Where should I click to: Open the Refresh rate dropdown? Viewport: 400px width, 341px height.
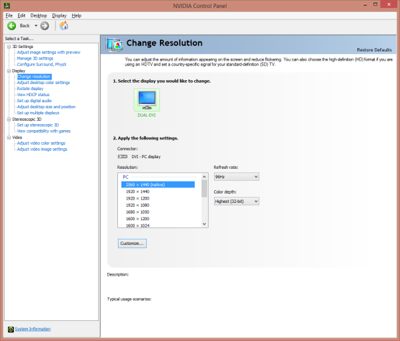[237, 177]
